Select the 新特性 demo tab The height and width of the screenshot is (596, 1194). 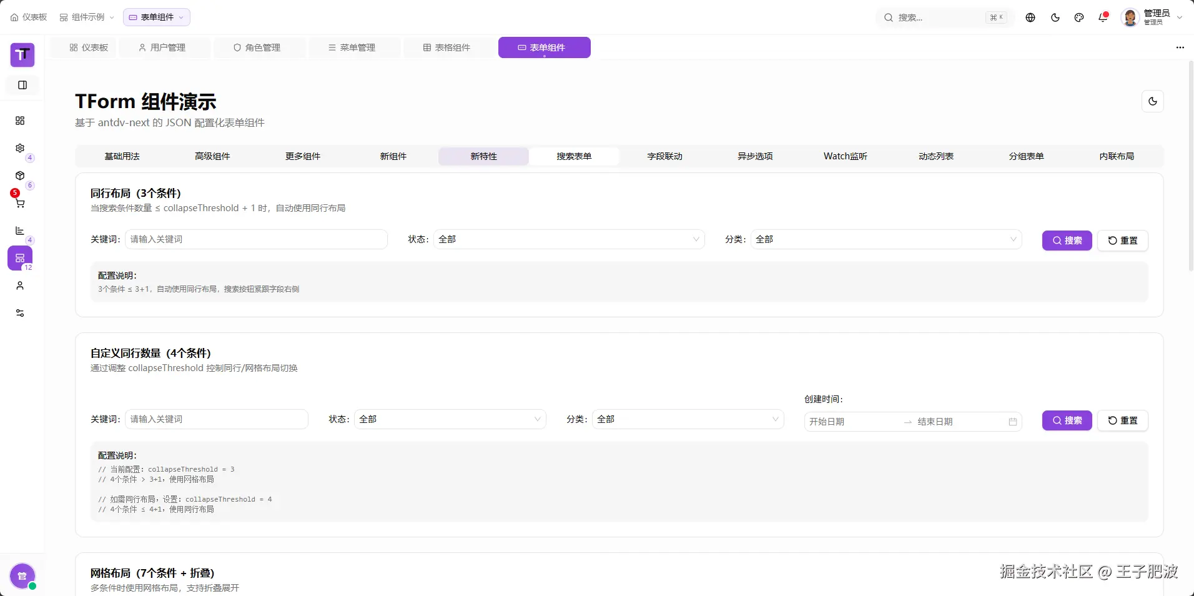point(484,156)
